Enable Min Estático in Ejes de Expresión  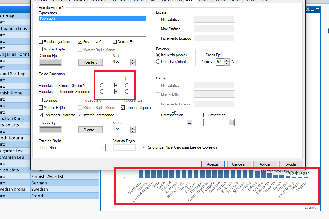click(x=158, y=19)
